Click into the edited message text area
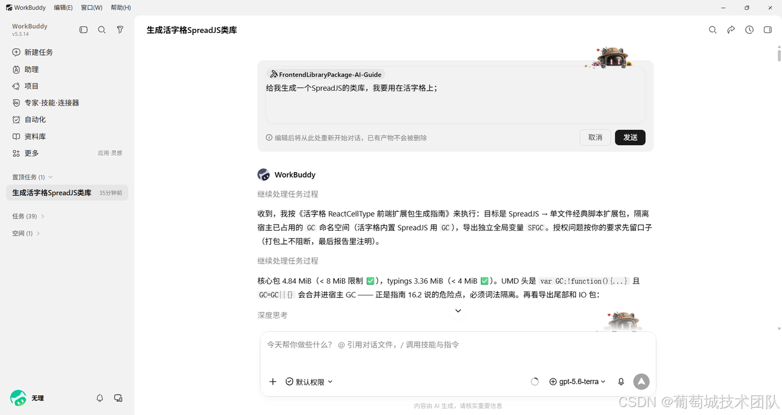Screen dimensions: 782x415 [455, 95]
